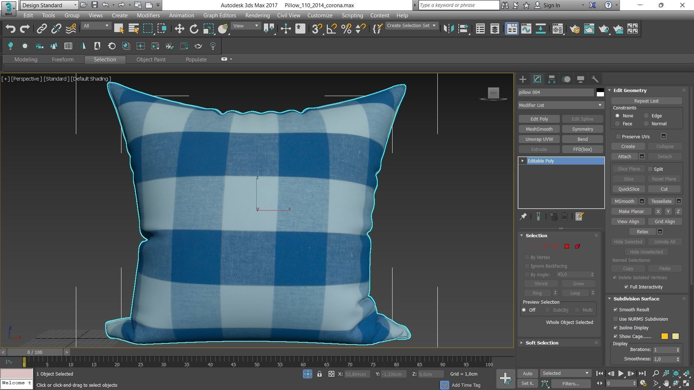
Task: Switch to Display command panel
Action: click(x=581, y=79)
